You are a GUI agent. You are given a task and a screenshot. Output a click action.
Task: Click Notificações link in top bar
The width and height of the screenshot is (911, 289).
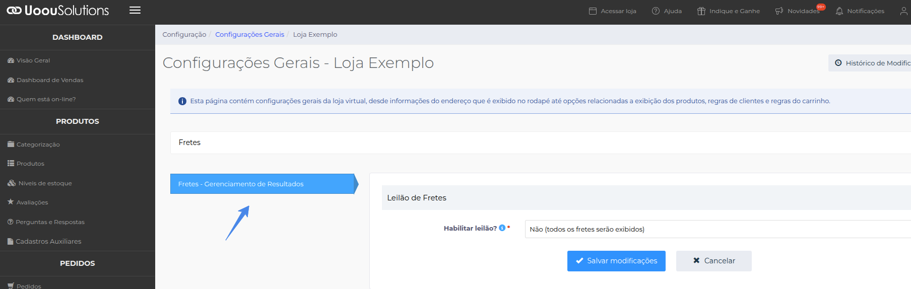click(x=866, y=11)
